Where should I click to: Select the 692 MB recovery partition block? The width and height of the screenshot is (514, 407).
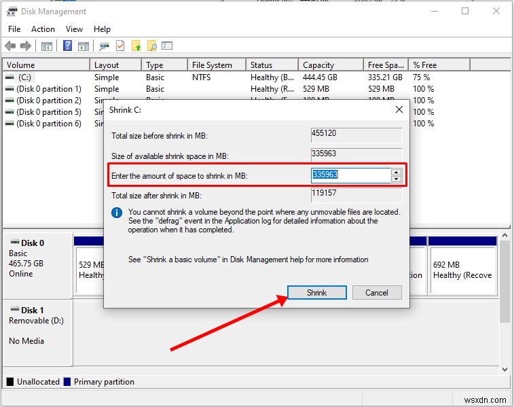pos(462,265)
